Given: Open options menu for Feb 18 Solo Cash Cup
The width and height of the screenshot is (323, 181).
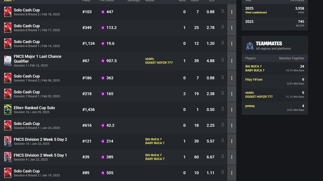Looking at the screenshot, I should click(x=232, y=12).
